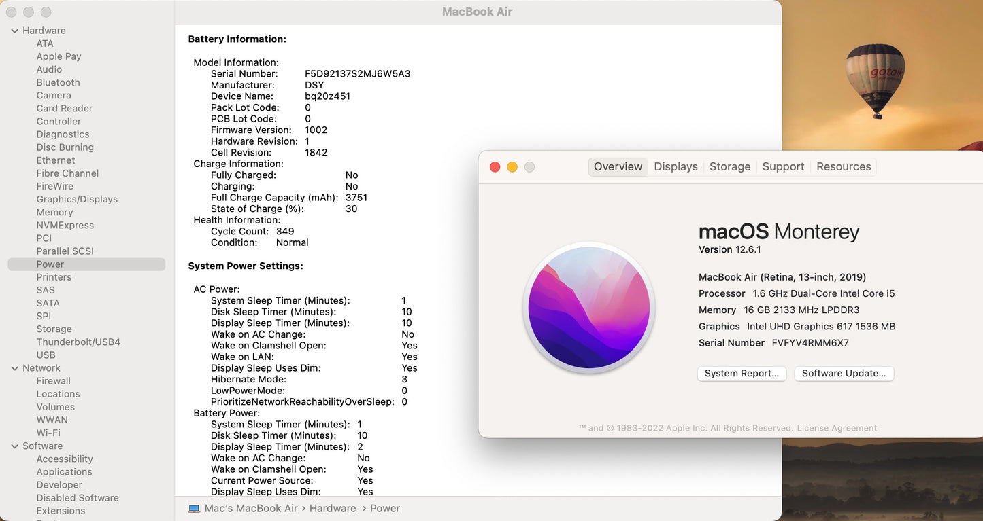Click the System Power Settings heading
983x521 pixels.
point(246,266)
